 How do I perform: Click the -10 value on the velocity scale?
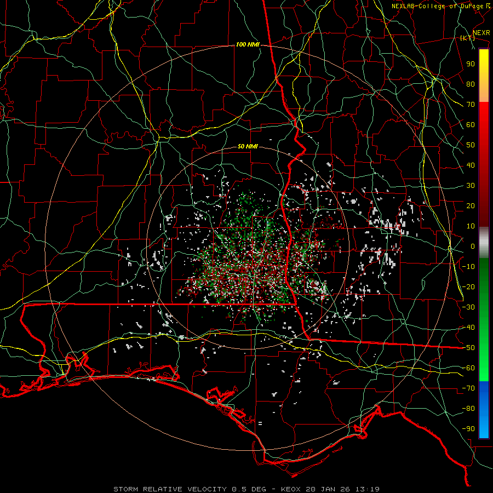pyautogui.click(x=468, y=267)
